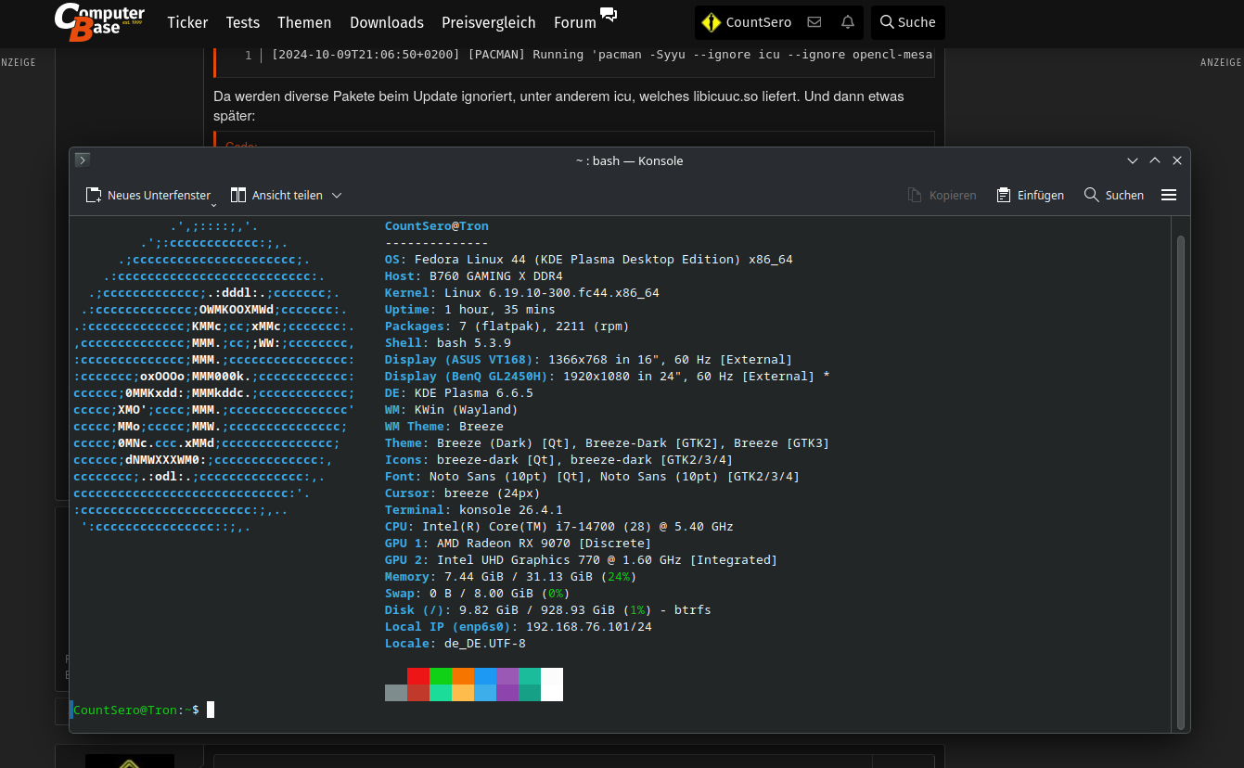Screen dimensions: 1244x768
Task: Open Preisvergleich in the site navigation
Action: pyautogui.click(x=489, y=22)
